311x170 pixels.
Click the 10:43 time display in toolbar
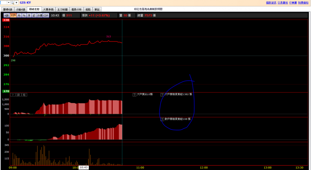(x=55, y=15)
